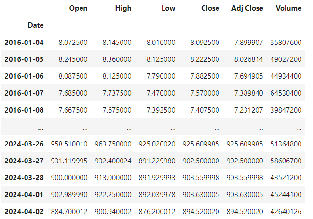Click the 2024-03-27 row index

[24, 161]
